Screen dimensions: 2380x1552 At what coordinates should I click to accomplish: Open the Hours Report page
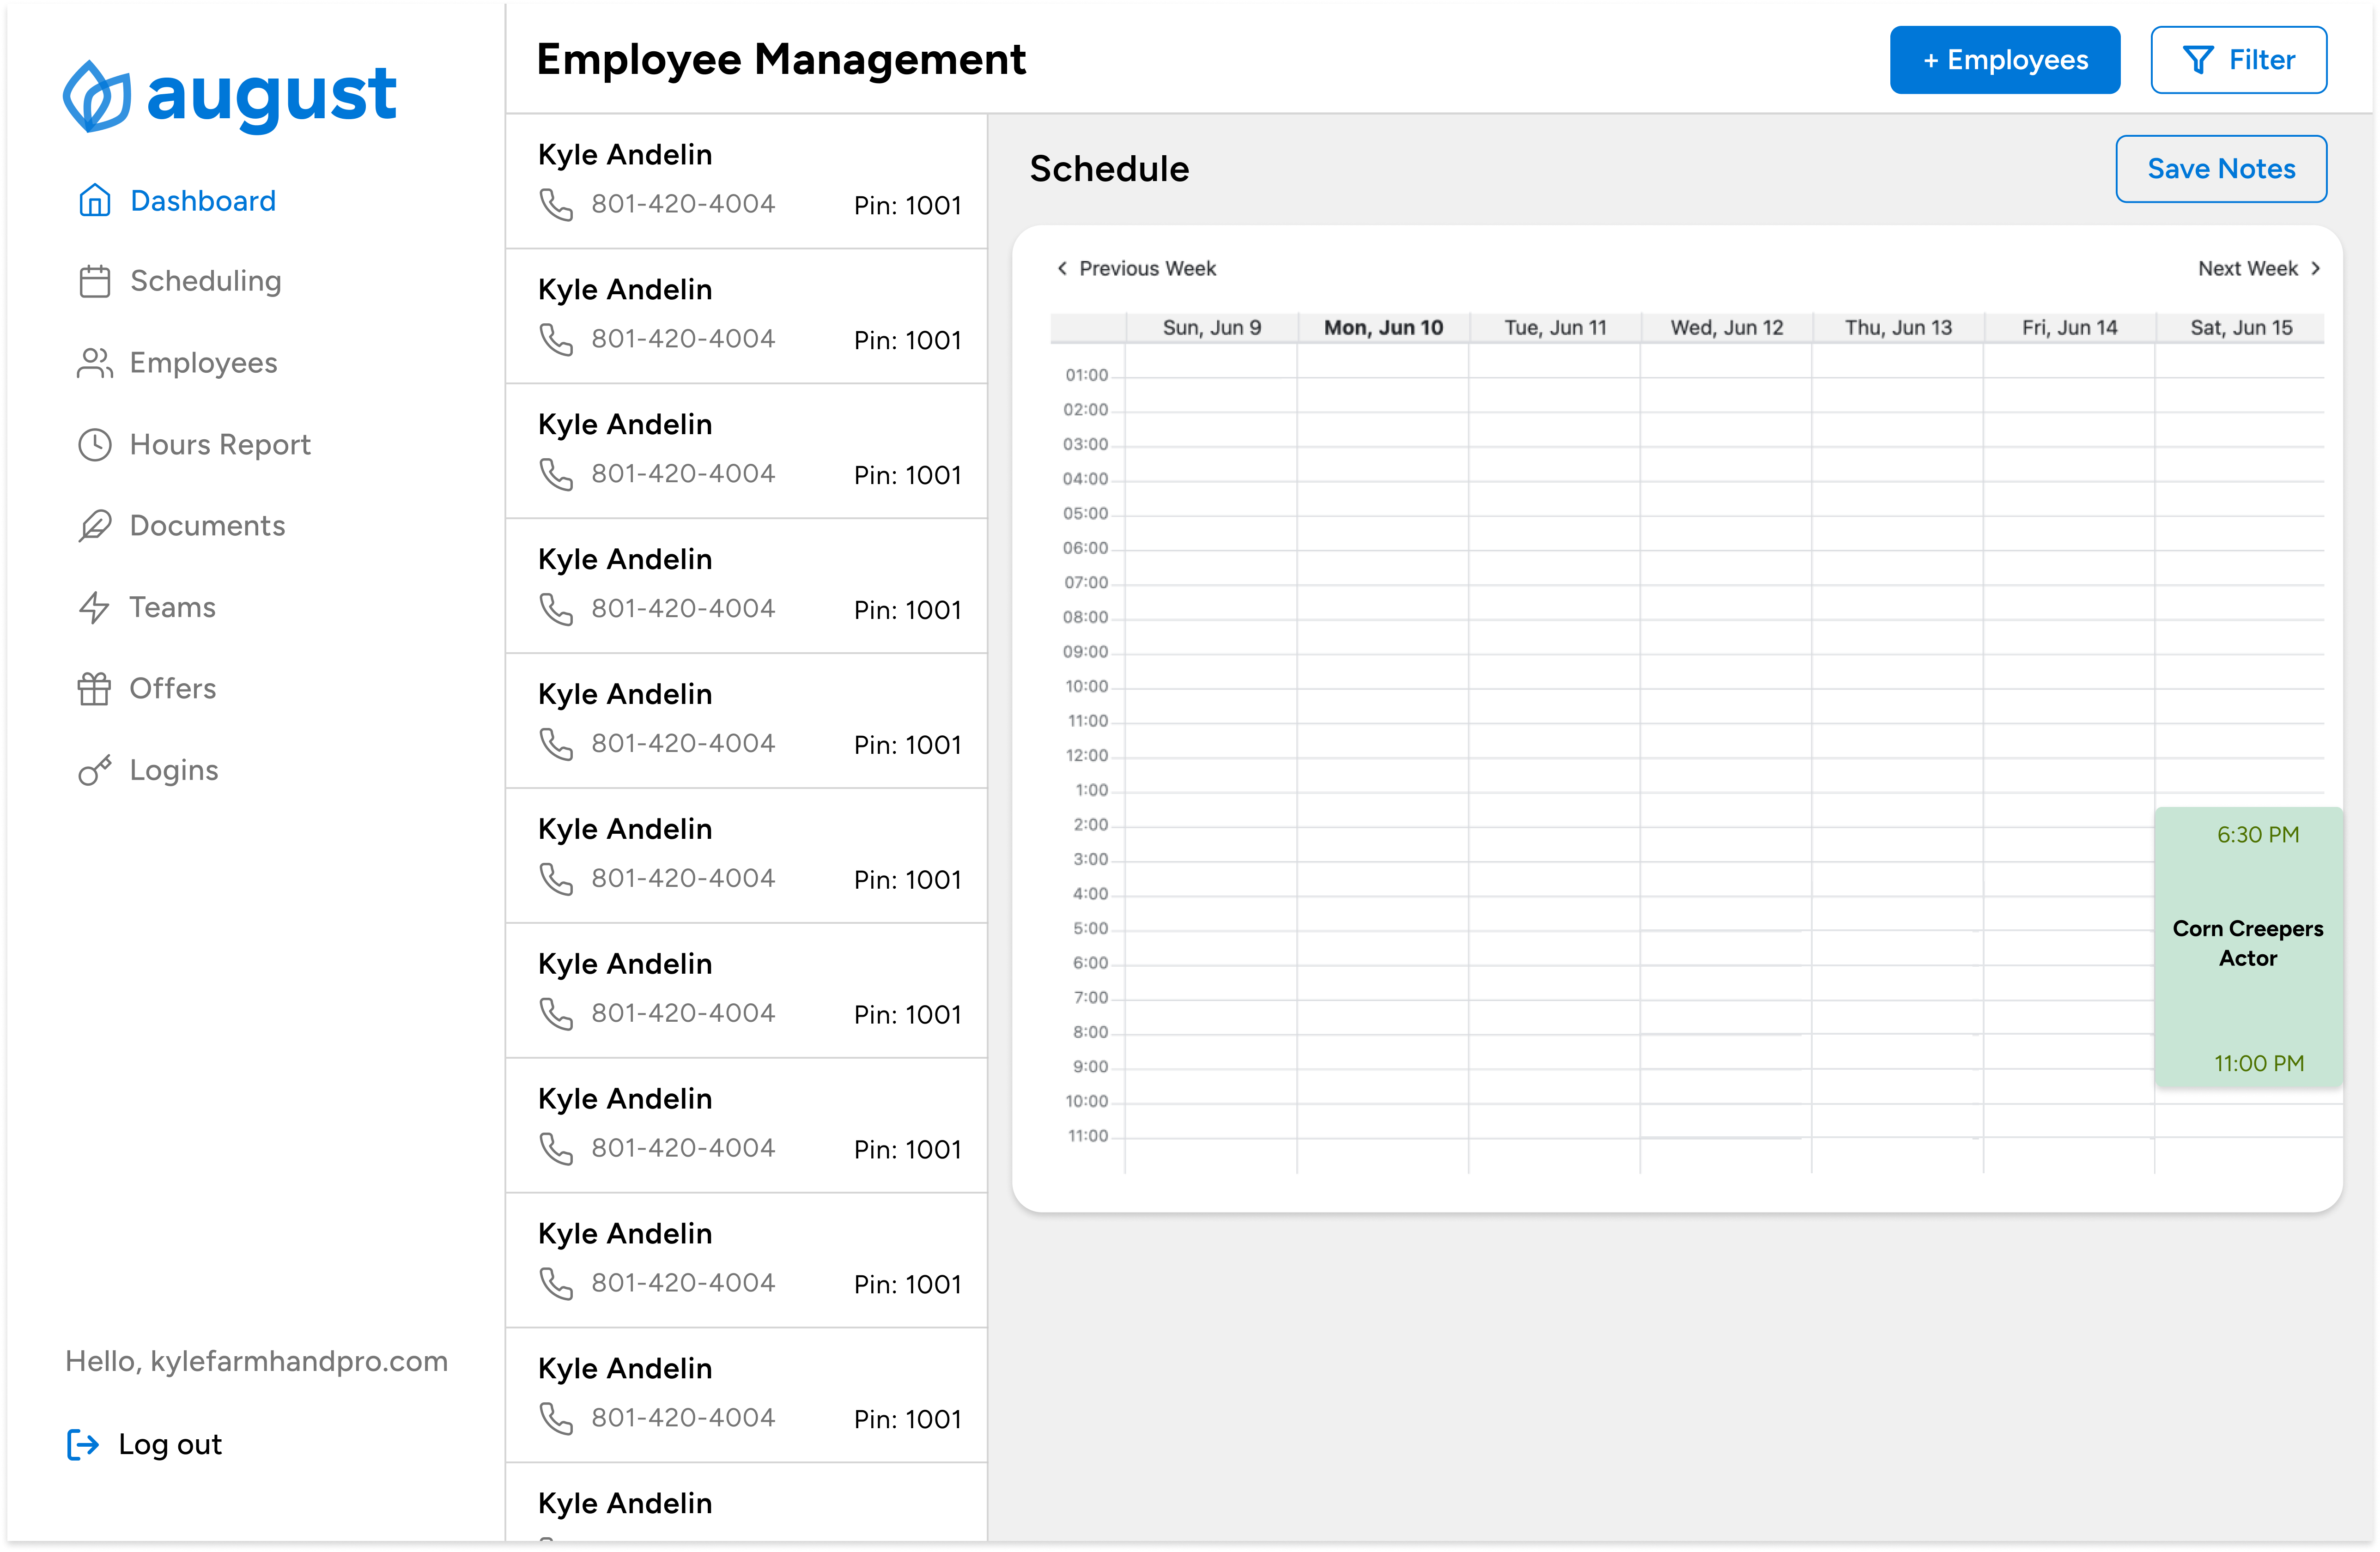pos(195,445)
